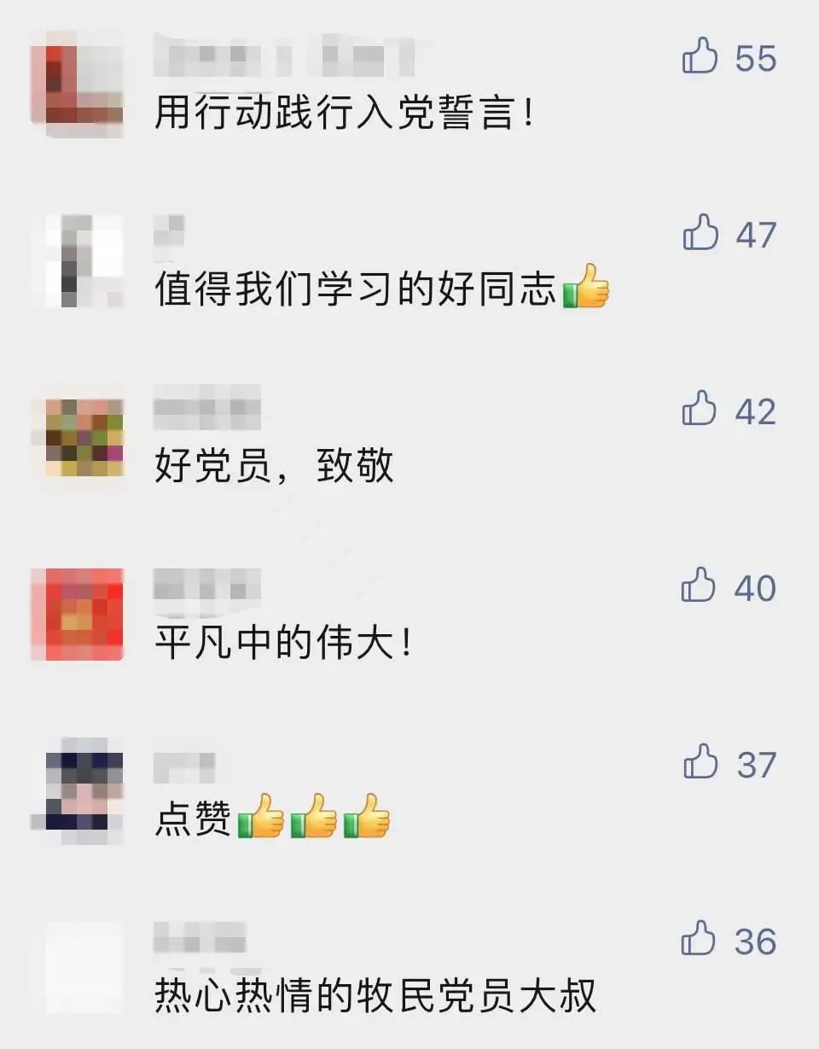This screenshot has width=819, height=1049.
Task: Select comment "热心热情的牧民党员大叔"
Action: click(x=375, y=995)
